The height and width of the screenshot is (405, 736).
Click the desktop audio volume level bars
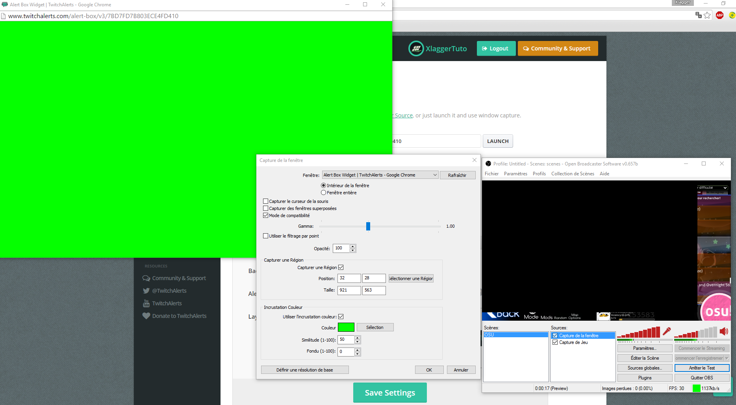click(696, 333)
